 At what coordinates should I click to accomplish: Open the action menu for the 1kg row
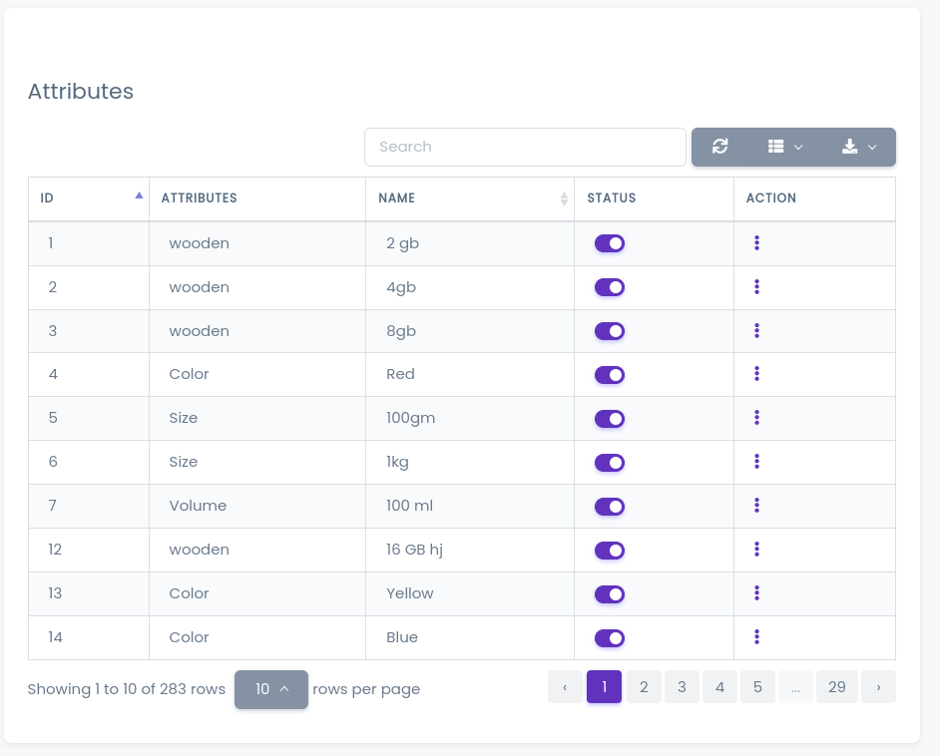point(757,462)
